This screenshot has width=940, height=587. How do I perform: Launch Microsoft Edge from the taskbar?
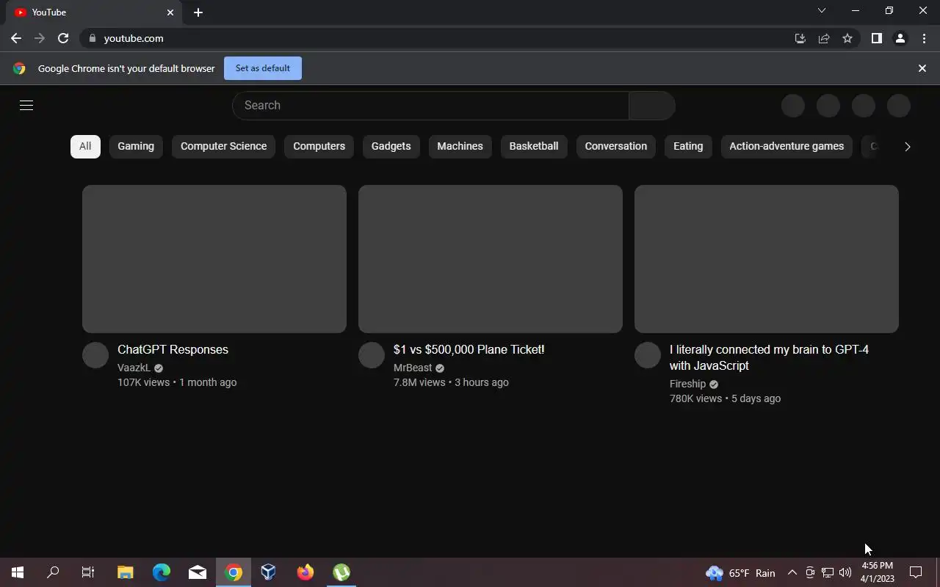pyautogui.click(x=162, y=572)
